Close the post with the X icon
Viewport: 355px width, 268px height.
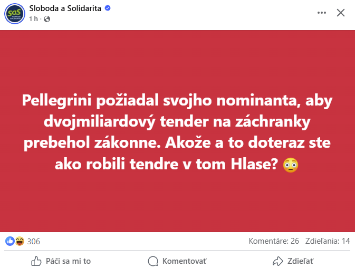[x=341, y=13]
